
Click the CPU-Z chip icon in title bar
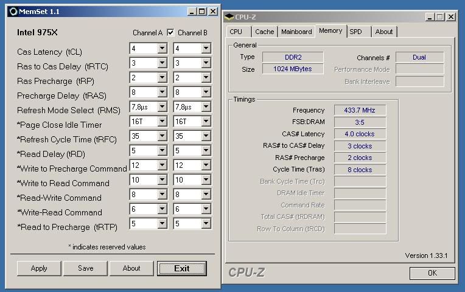pos(229,17)
